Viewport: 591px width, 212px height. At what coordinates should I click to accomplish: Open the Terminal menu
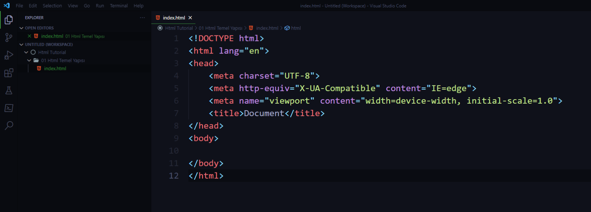tap(119, 6)
